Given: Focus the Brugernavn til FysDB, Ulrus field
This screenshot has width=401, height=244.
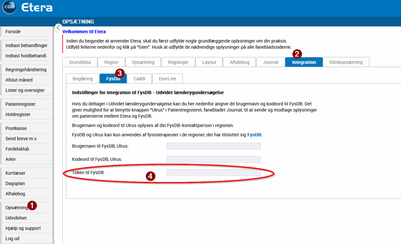Looking at the screenshot, I should [x=214, y=146].
